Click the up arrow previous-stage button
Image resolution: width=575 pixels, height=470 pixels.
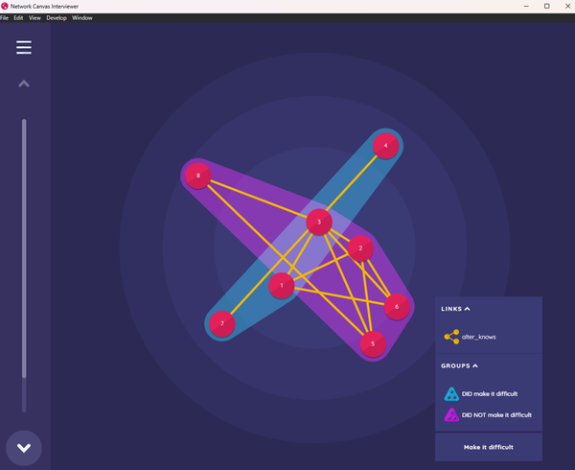pyautogui.click(x=24, y=84)
